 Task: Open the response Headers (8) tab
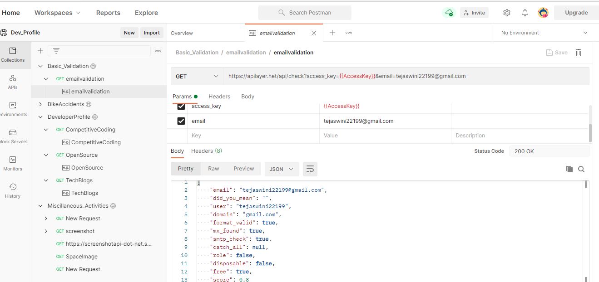pyautogui.click(x=207, y=151)
